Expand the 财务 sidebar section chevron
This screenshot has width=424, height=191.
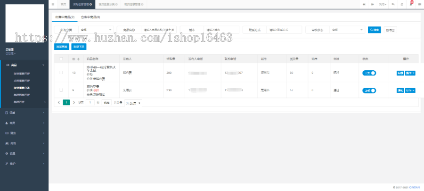pos(44,133)
